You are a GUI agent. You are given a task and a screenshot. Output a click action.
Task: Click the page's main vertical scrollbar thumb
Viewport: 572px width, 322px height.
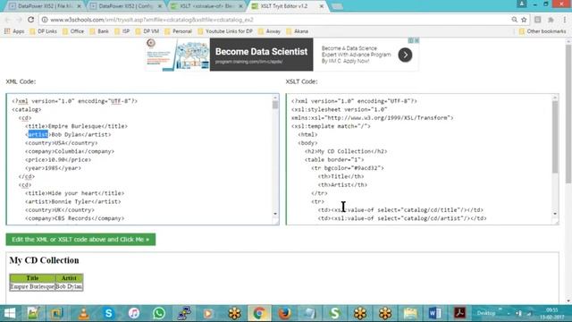click(x=568, y=114)
